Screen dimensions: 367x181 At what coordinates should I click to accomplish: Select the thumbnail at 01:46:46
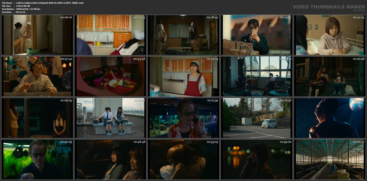(x=110, y=160)
